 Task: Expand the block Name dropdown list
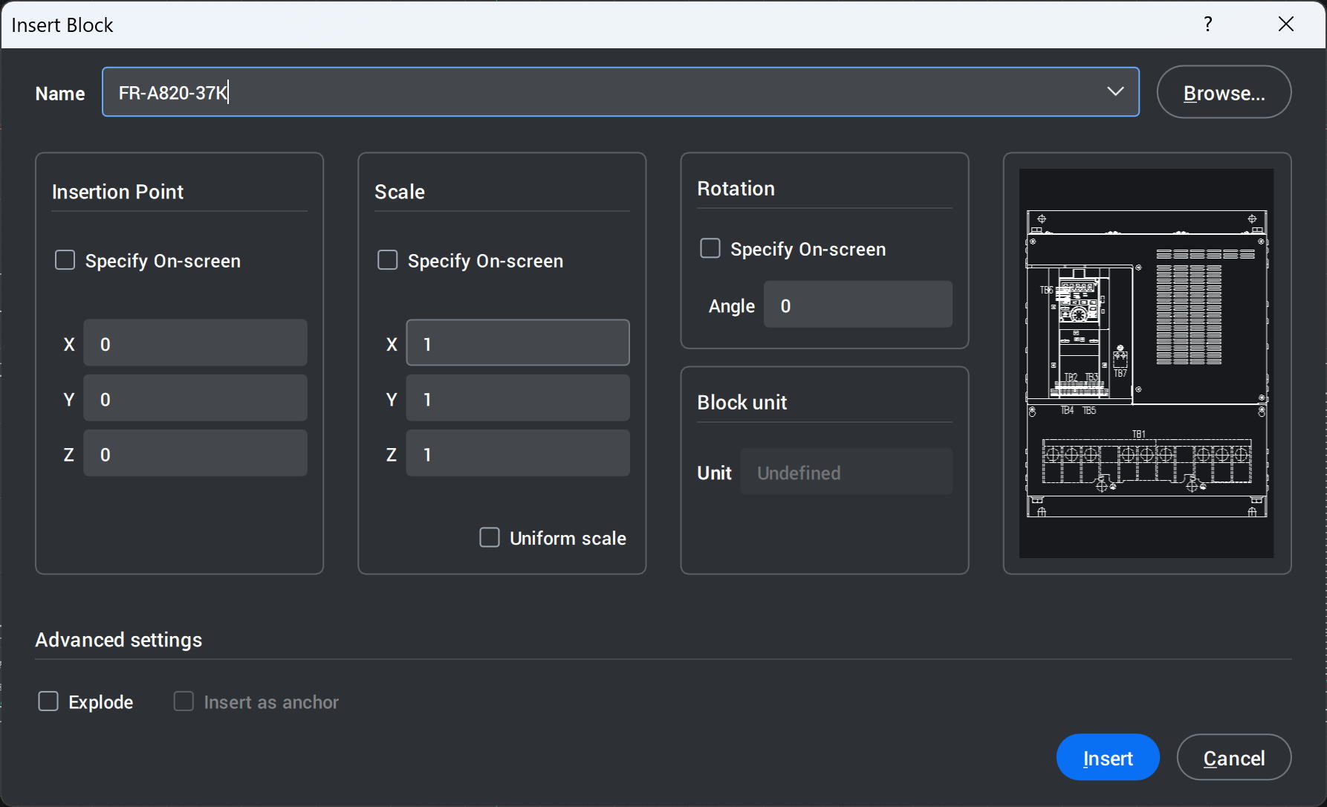pyautogui.click(x=1115, y=92)
